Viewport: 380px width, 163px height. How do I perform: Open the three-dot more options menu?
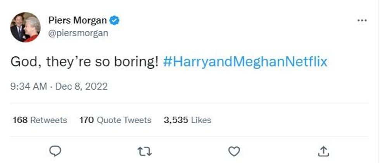pyautogui.click(x=361, y=21)
